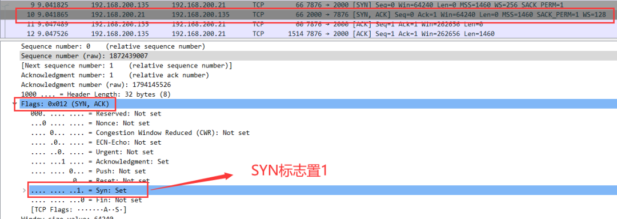The height and width of the screenshot is (219, 617).
Task: Select '[TCP Flags: ·······A··S·]' line
Action: [x=79, y=209]
